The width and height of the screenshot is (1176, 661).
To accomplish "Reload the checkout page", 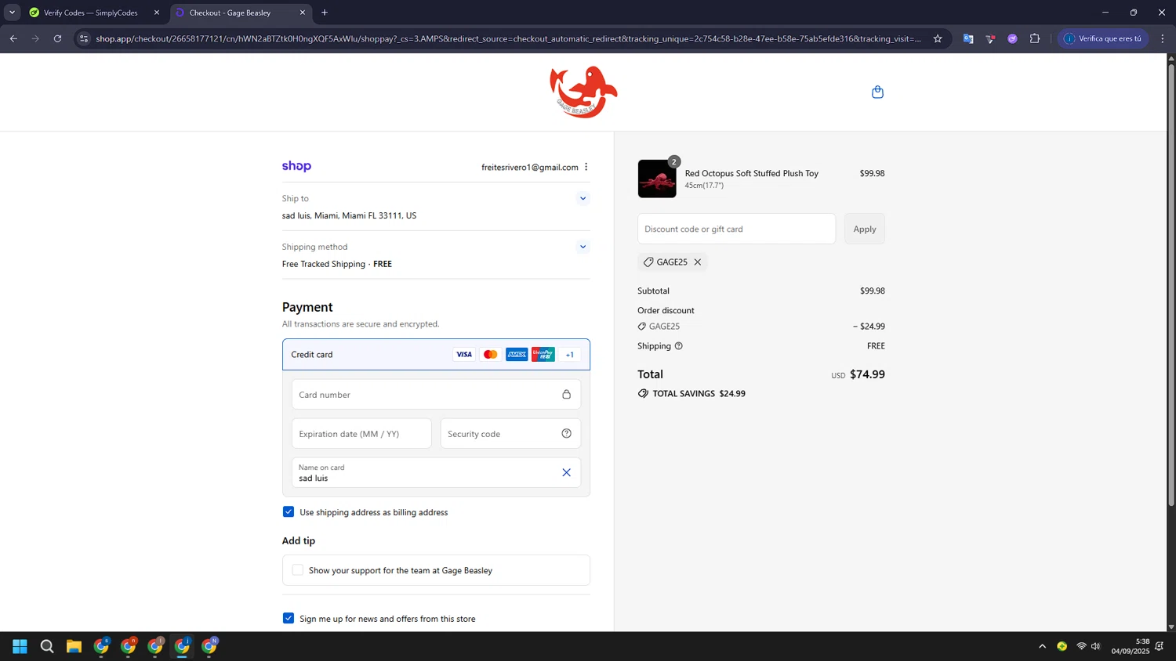I will (57, 38).
